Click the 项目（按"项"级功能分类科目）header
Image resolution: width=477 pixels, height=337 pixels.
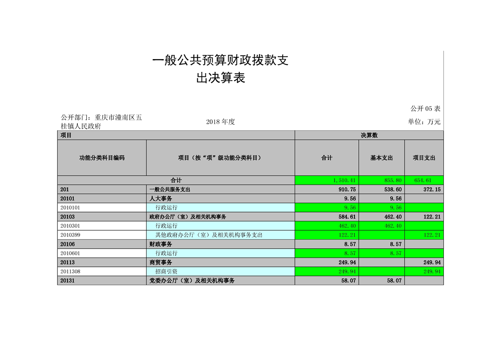point(221,158)
